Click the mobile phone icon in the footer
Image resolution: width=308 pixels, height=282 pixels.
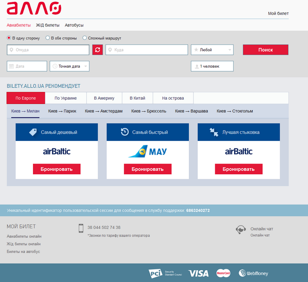[x=81, y=228]
